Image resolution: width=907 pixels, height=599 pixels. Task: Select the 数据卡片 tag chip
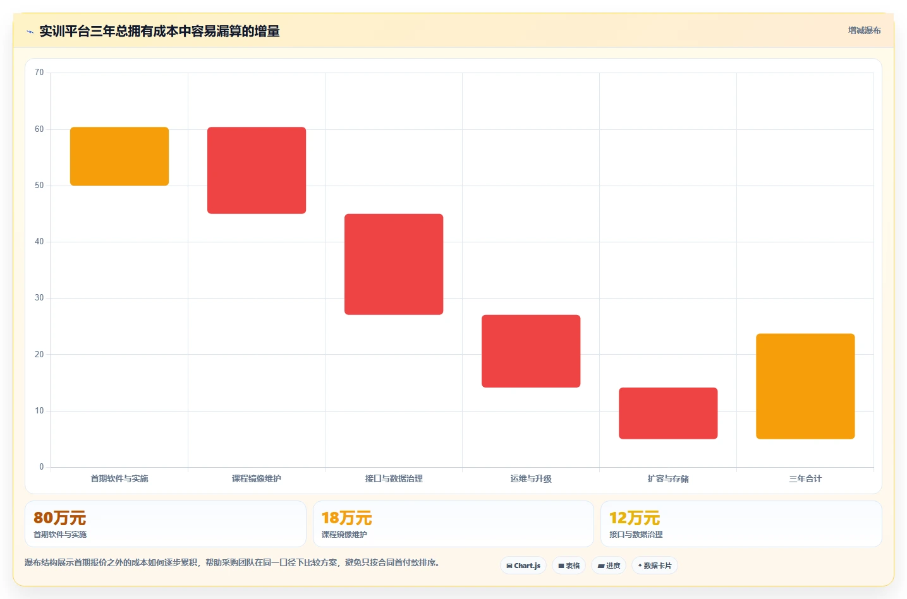tap(655, 566)
